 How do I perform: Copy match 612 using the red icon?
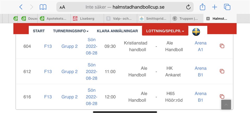click(x=222, y=71)
